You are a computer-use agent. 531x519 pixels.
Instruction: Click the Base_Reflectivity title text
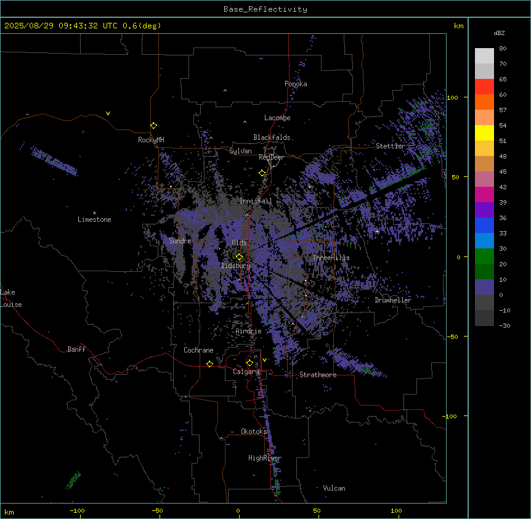click(265, 9)
